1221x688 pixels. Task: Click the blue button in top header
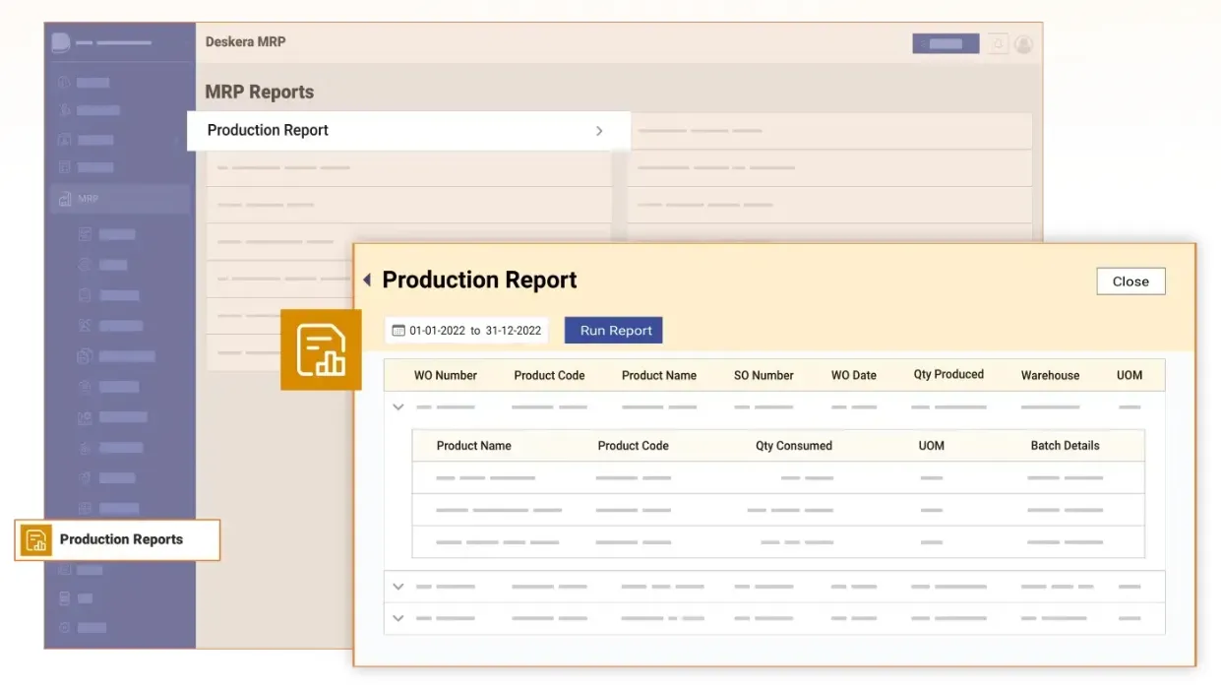(945, 44)
